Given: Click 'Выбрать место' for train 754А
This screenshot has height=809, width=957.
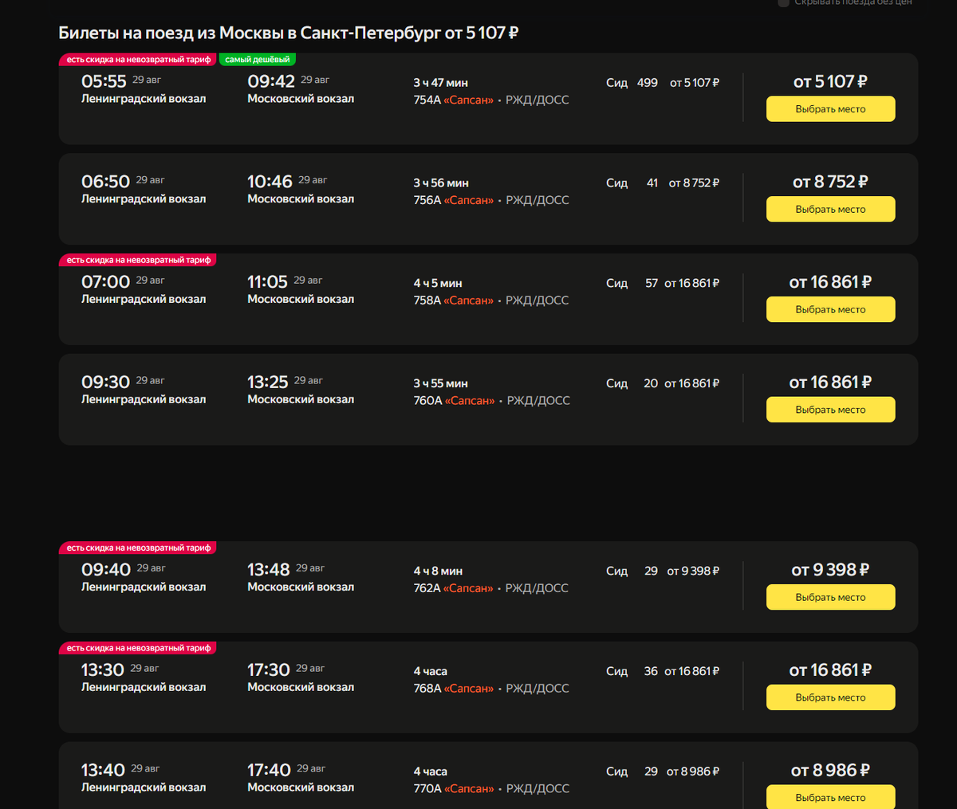Looking at the screenshot, I should click(830, 109).
